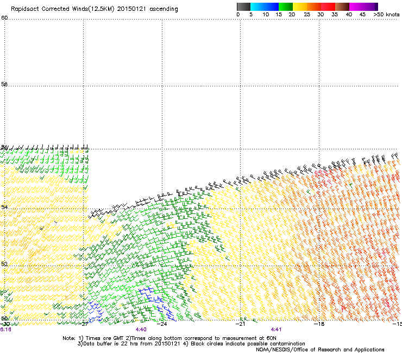Click the '>50 knots' legend label
Viewport: 402px width, 353px height.
click(386, 15)
